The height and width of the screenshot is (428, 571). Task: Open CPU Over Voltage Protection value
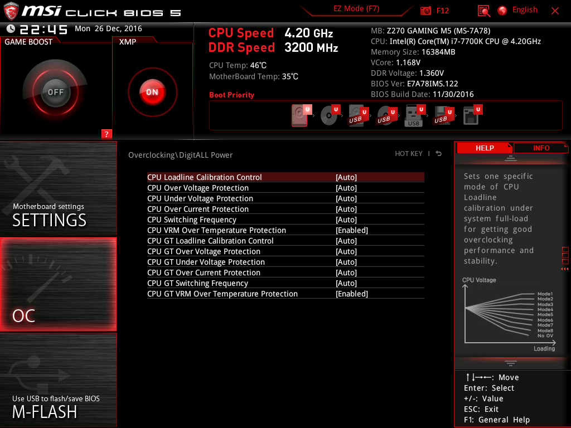coord(346,188)
